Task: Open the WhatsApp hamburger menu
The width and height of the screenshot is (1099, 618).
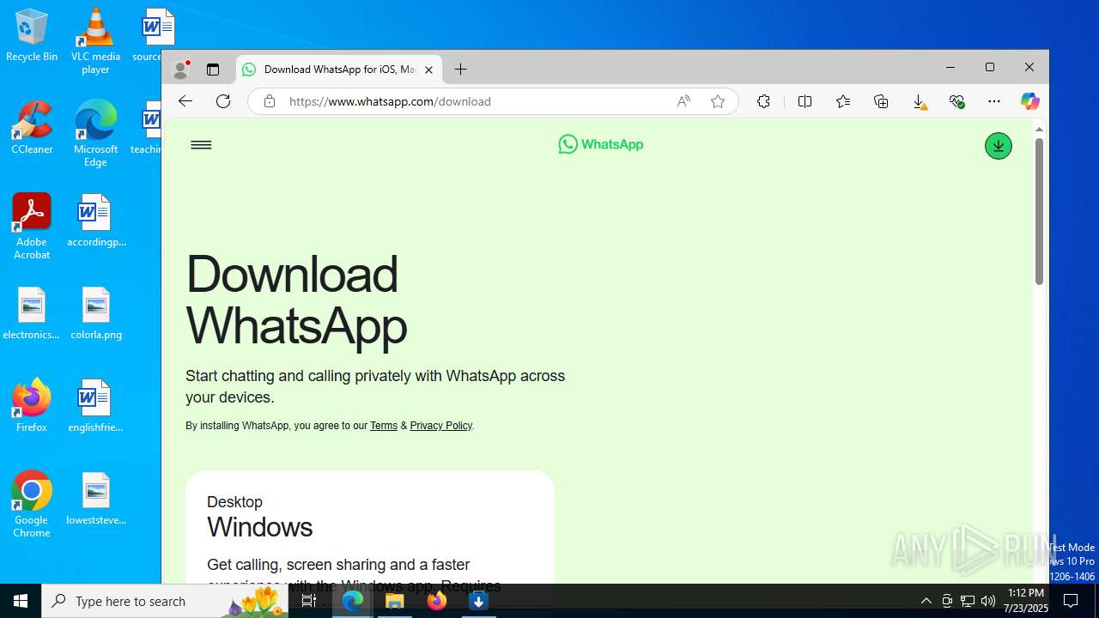Action: click(201, 145)
